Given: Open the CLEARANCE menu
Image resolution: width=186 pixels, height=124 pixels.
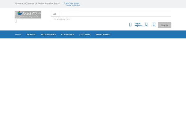Looking at the screenshot, I should pyautogui.click(x=68, y=34).
